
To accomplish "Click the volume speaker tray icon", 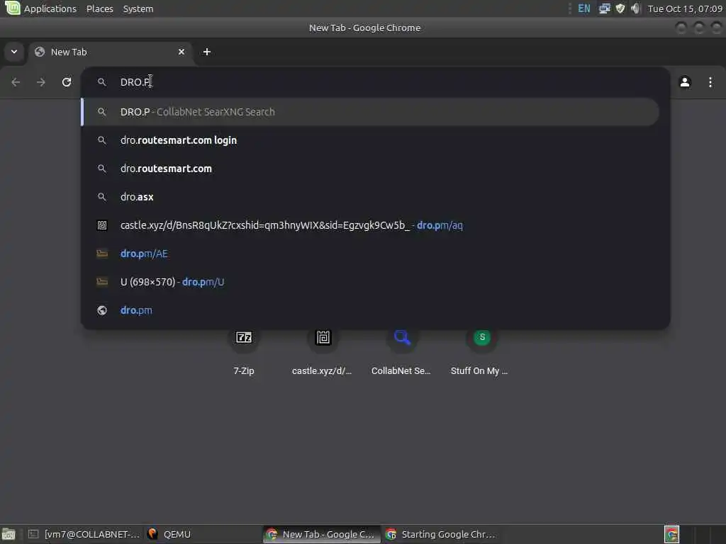I will point(635,8).
